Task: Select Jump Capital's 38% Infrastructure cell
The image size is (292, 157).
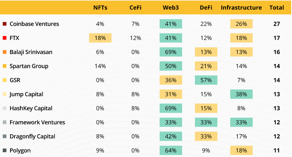Action: (241, 94)
